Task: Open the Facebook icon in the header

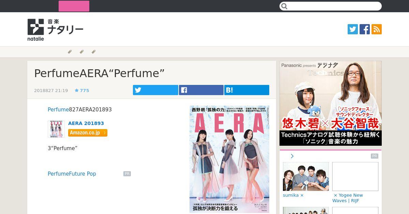Action: [365, 29]
